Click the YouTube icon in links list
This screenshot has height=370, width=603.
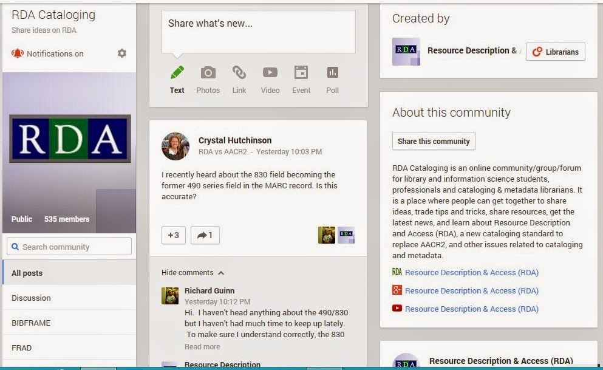[x=397, y=308]
